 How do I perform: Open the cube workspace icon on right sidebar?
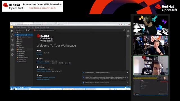(128, 36)
